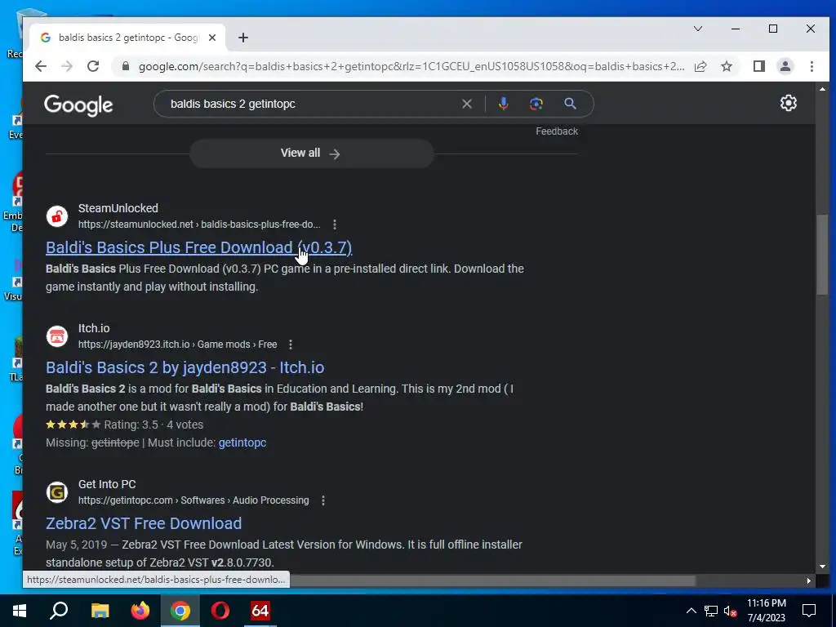Open Chrome side panel
The width and height of the screenshot is (836, 627).
click(759, 66)
